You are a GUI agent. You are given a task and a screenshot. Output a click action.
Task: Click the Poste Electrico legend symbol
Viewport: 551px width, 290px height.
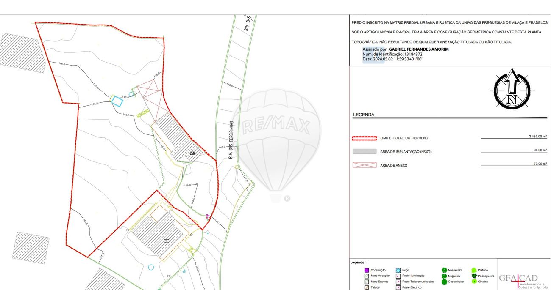click(398, 287)
